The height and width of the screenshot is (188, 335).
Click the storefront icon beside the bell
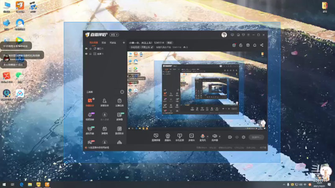click(x=248, y=45)
